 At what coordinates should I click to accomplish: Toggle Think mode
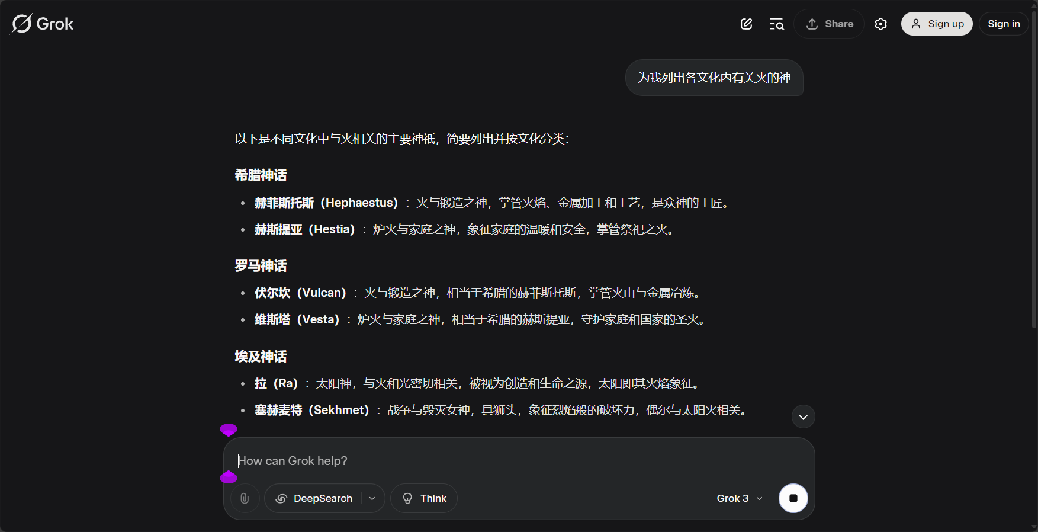[424, 498]
